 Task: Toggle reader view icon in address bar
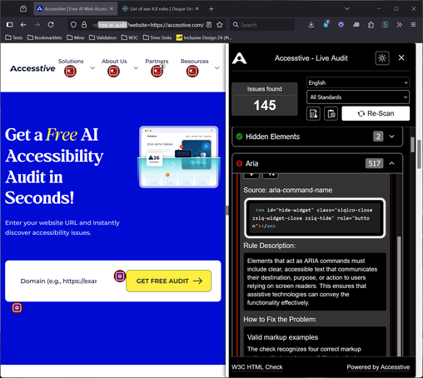point(209,25)
